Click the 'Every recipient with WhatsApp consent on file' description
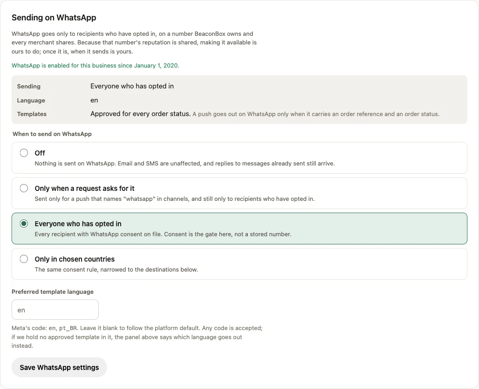This screenshot has height=389, width=479. (163, 234)
